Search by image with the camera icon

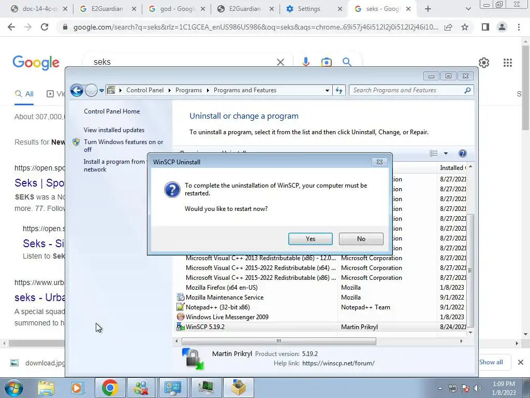coord(326,62)
